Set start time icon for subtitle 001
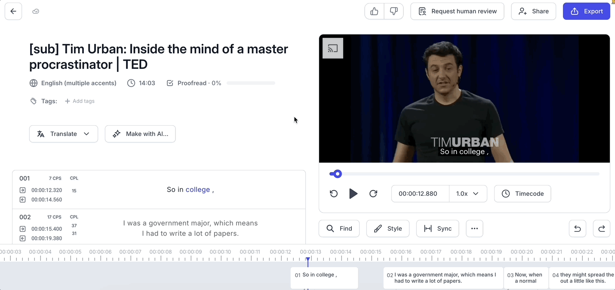 tap(22, 190)
